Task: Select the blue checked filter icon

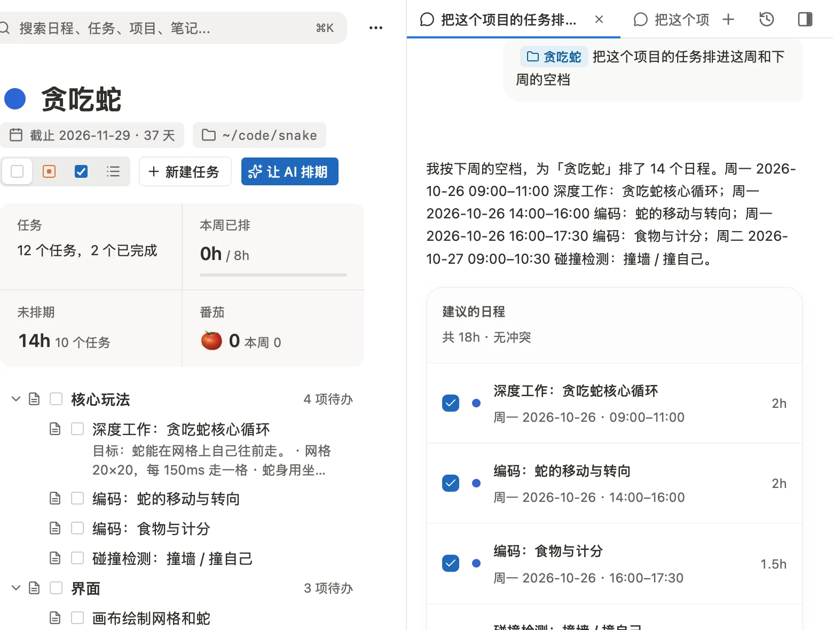Action: coord(81,171)
